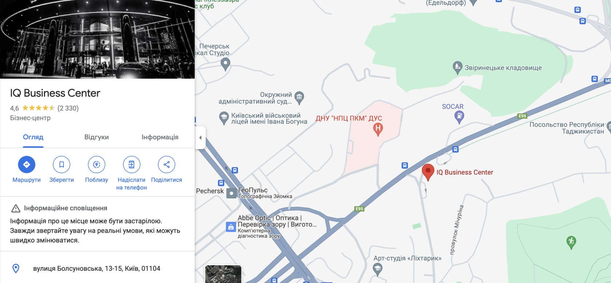
Task: Open the Інформація tab
Action: (x=160, y=137)
